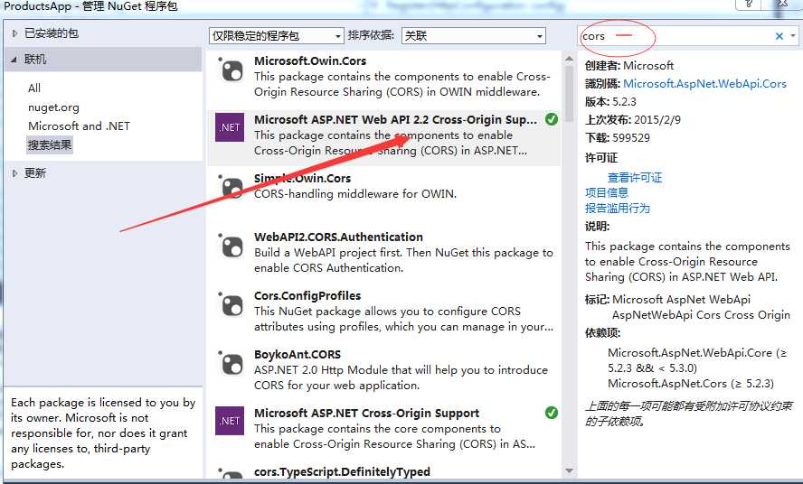The height and width of the screenshot is (484, 803).
Task: Click the 下载: 599529 download count
Action: [x=618, y=137]
